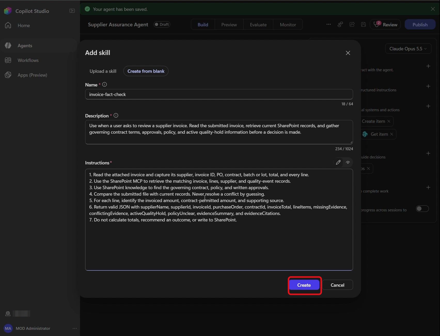This screenshot has width=440, height=336.
Task: Open the Review button
Action: [385, 25]
